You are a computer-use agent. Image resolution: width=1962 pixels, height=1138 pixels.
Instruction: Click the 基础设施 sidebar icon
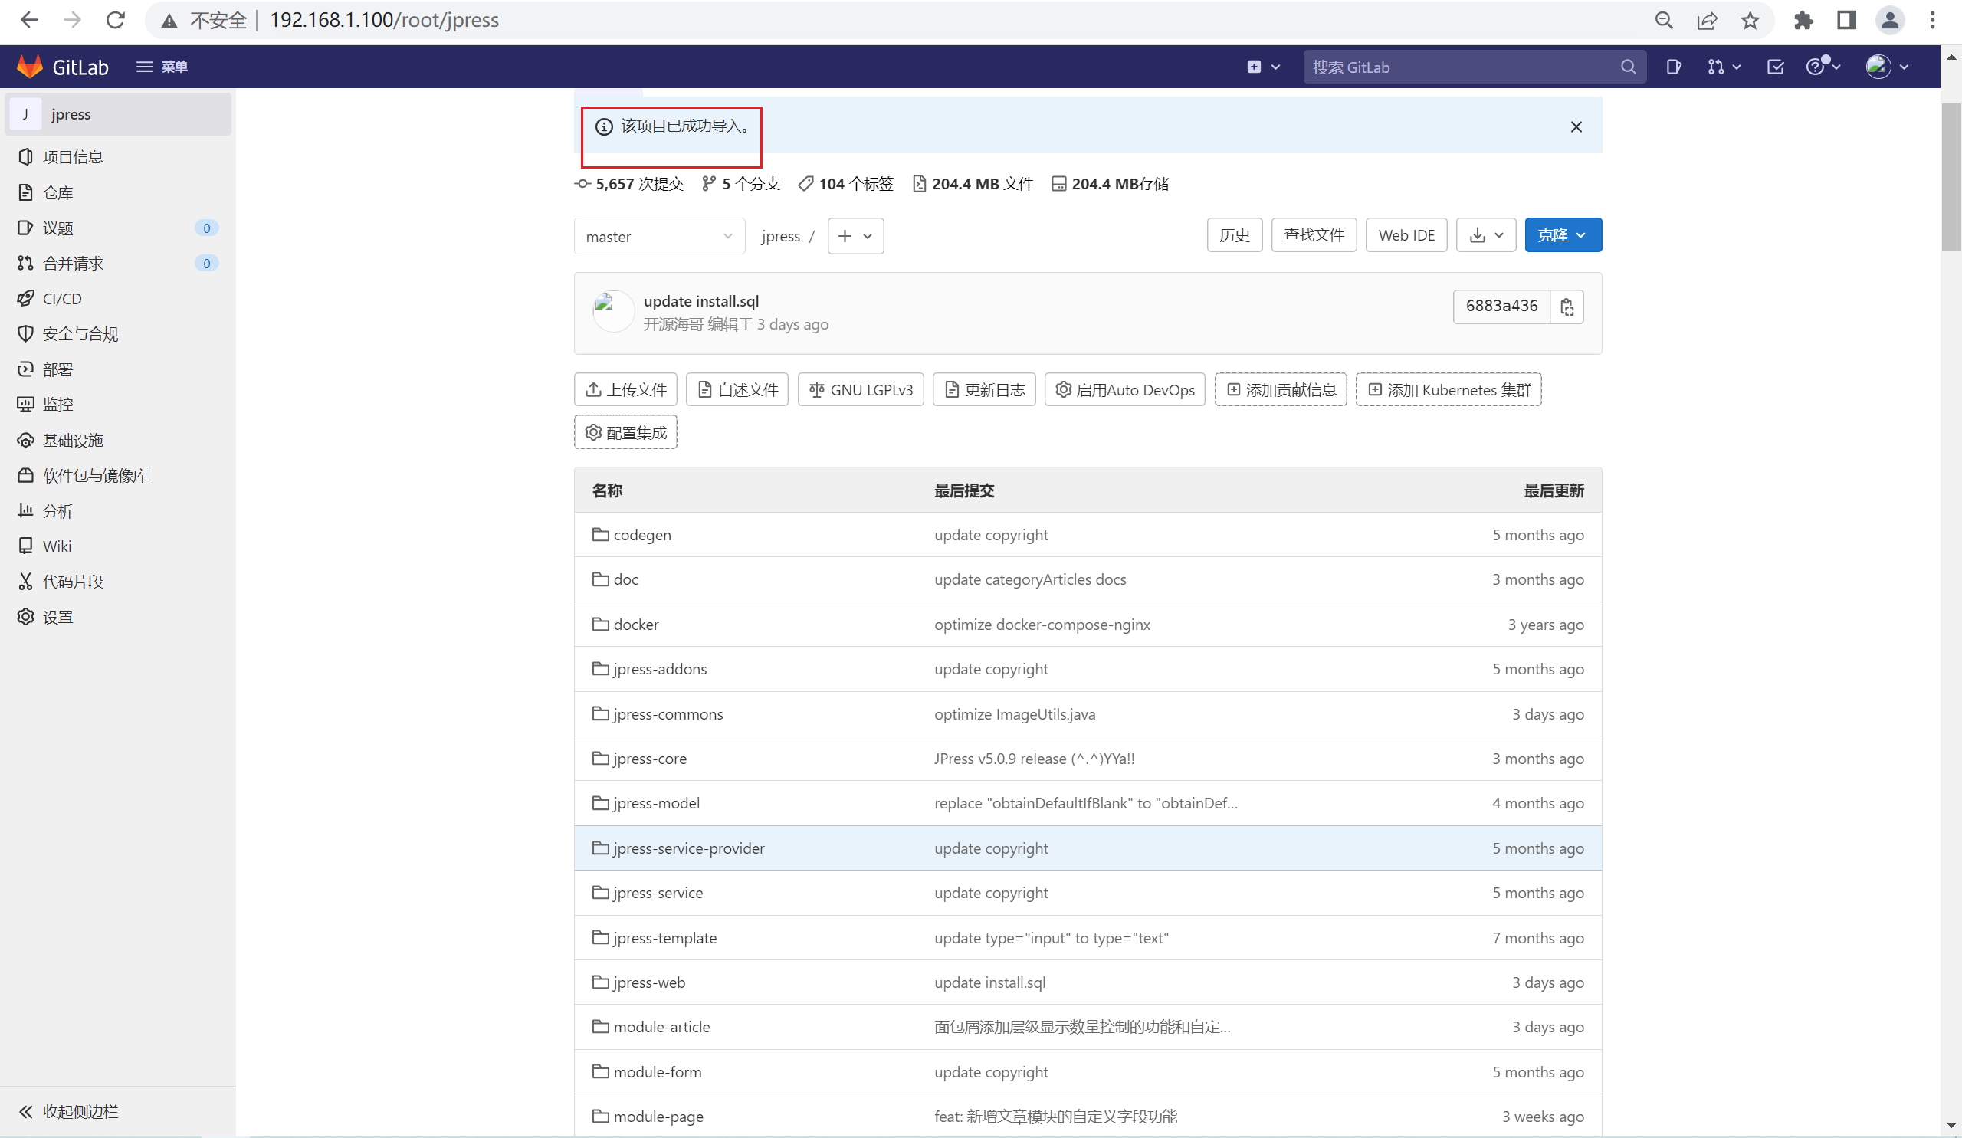pyautogui.click(x=26, y=441)
